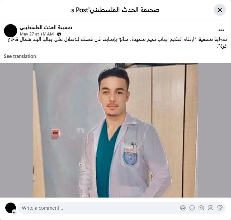Click the dialog header title text
This screenshot has width=231, height=220.
(115, 10)
